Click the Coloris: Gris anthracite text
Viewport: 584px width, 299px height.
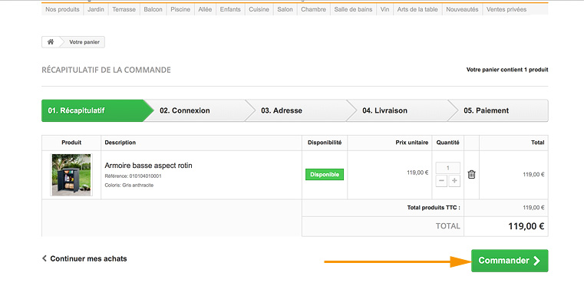pyautogui.click(x=129, y=185)
